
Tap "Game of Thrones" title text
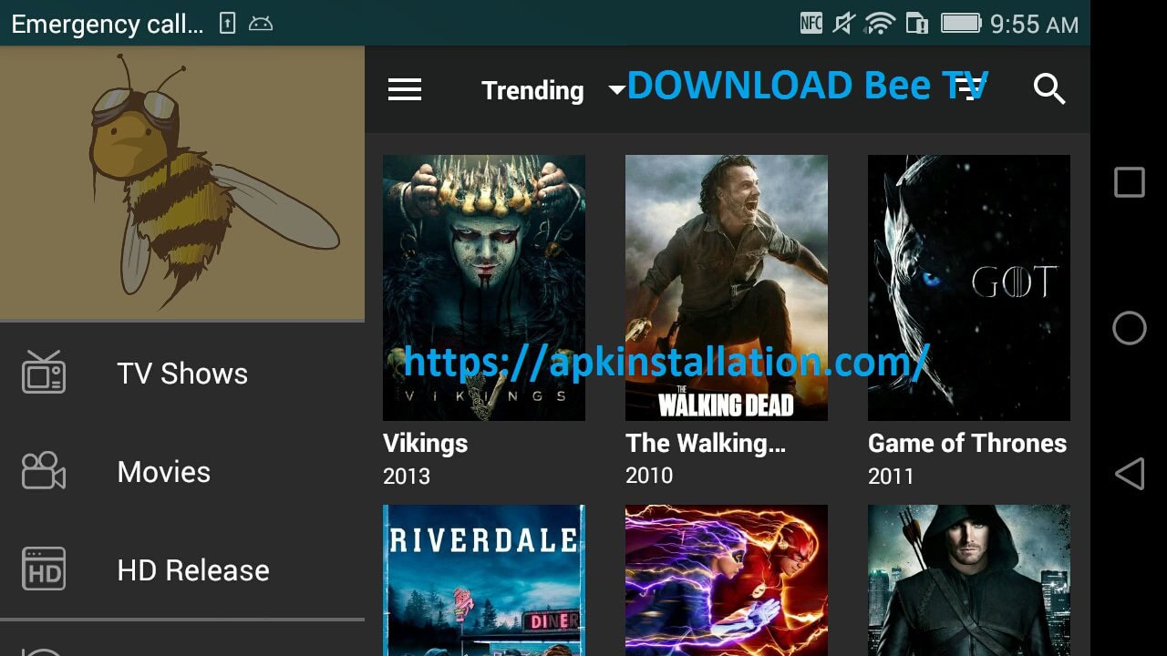pyautogui.click(x=967, y=444)
